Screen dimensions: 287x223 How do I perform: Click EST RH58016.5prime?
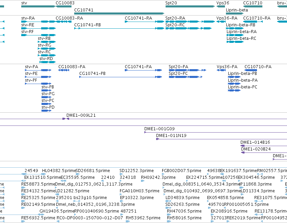click(169, 222)
